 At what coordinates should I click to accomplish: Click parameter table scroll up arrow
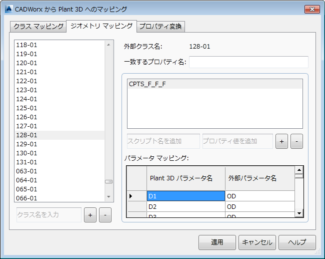[299, 170]
